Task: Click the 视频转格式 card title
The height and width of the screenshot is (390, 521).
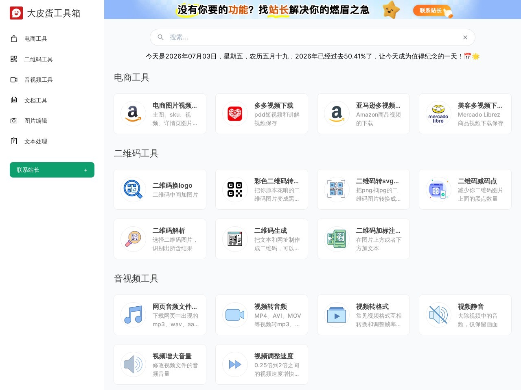Action: point(372,307)
